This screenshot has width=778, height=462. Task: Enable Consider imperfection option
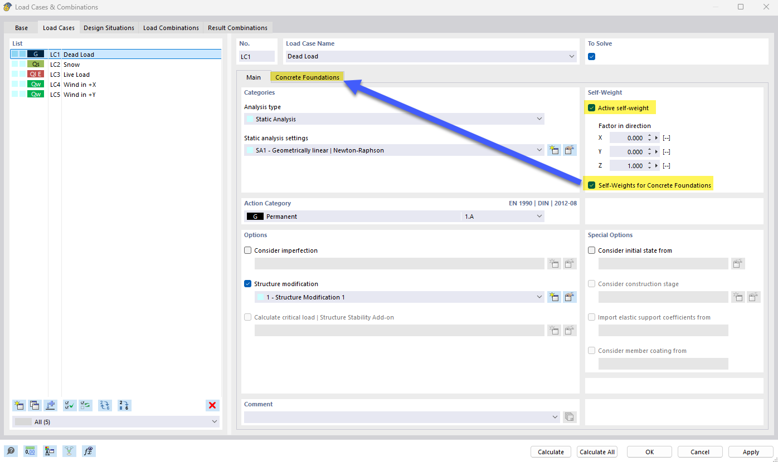pos(248,250)
